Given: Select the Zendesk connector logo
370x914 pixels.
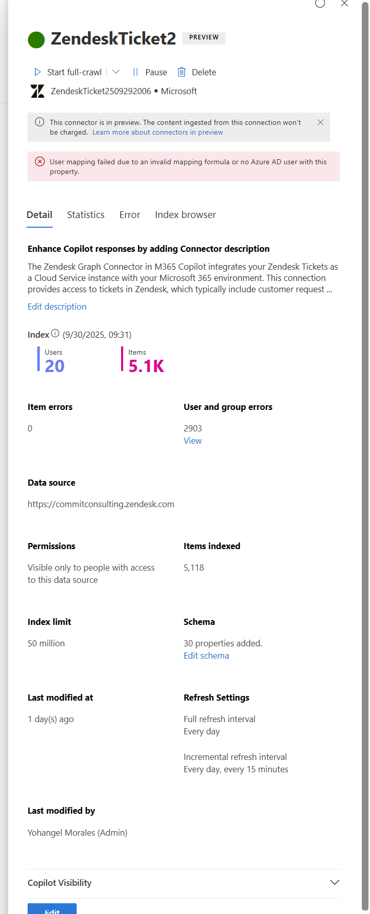Looking at the screenshot, I should [x=37, y=91].
